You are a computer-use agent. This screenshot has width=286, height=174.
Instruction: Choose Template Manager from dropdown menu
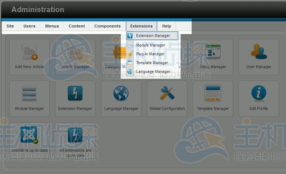[152, 63]
